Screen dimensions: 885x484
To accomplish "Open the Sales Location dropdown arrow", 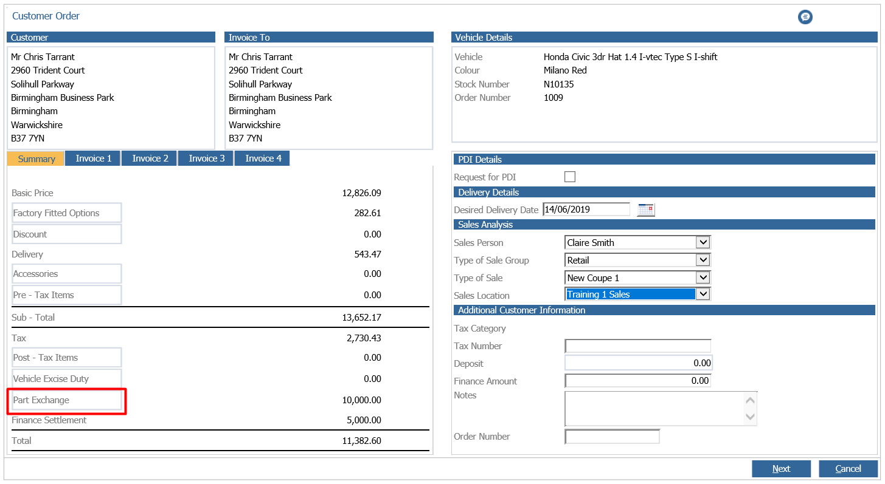I will (703, 294).
